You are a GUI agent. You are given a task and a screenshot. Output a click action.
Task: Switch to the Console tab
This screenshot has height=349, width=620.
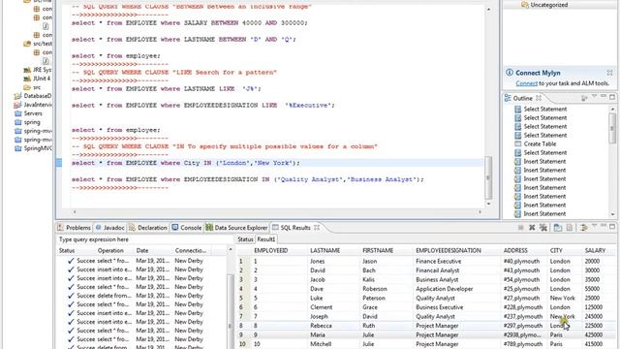(187, 228)
